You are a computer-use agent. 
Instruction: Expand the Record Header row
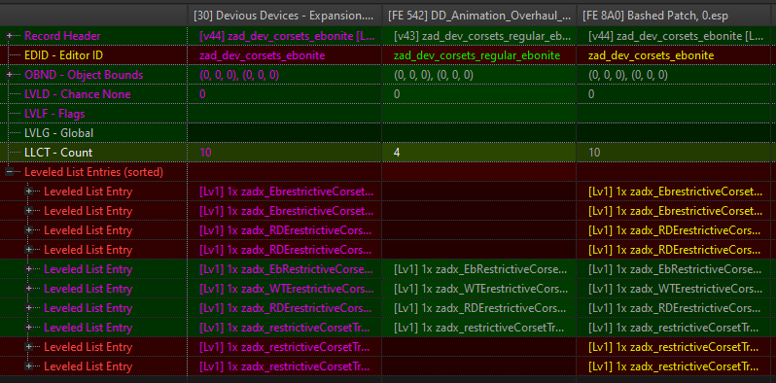pyautogui.click(x=10, y=36)
